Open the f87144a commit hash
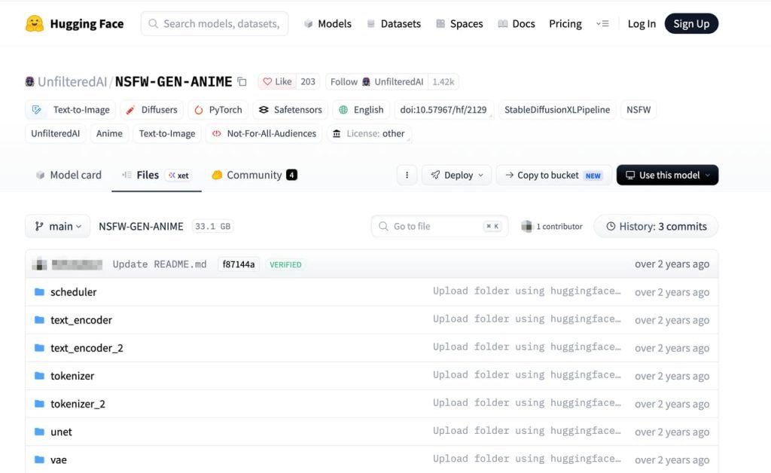Image resolution: width=771 pixels, height=473 pixels. (x=239, y=264)
